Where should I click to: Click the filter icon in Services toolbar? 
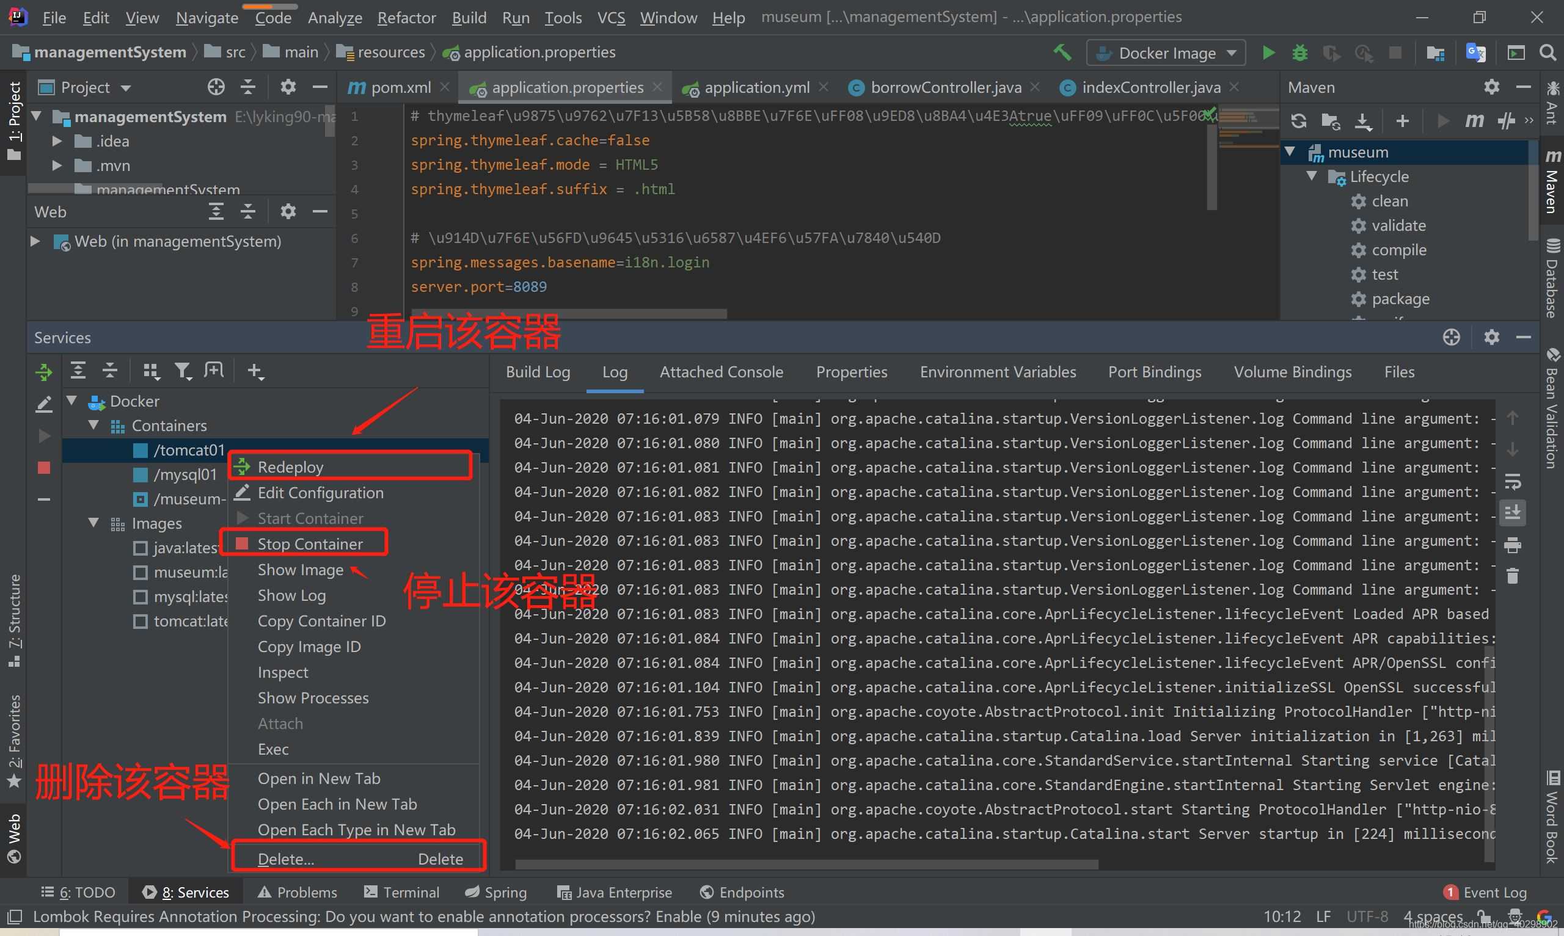(183, 371)
